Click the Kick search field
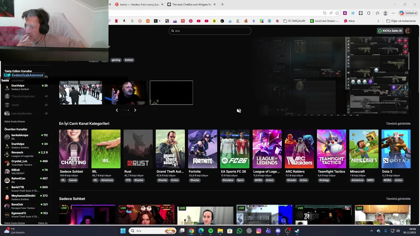Image resolution: width=420 pixels, height=236 pixels. click(x=210, y=31)
